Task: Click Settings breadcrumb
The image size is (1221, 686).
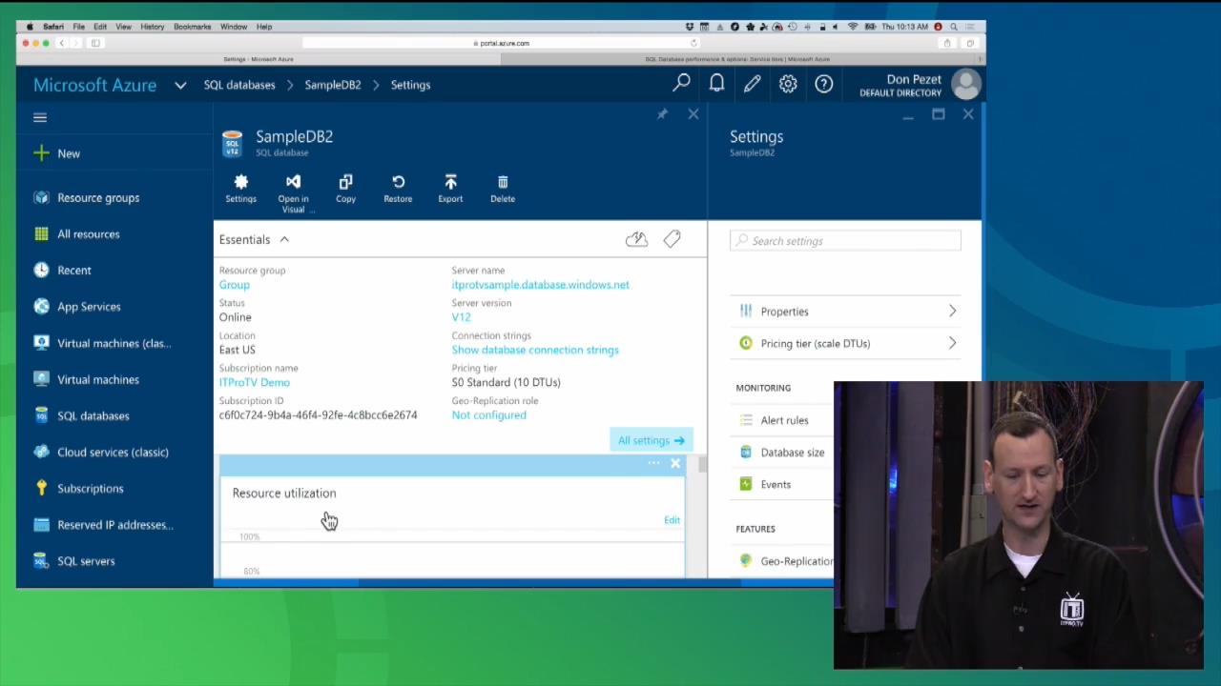Action: [x=410, y=85]
